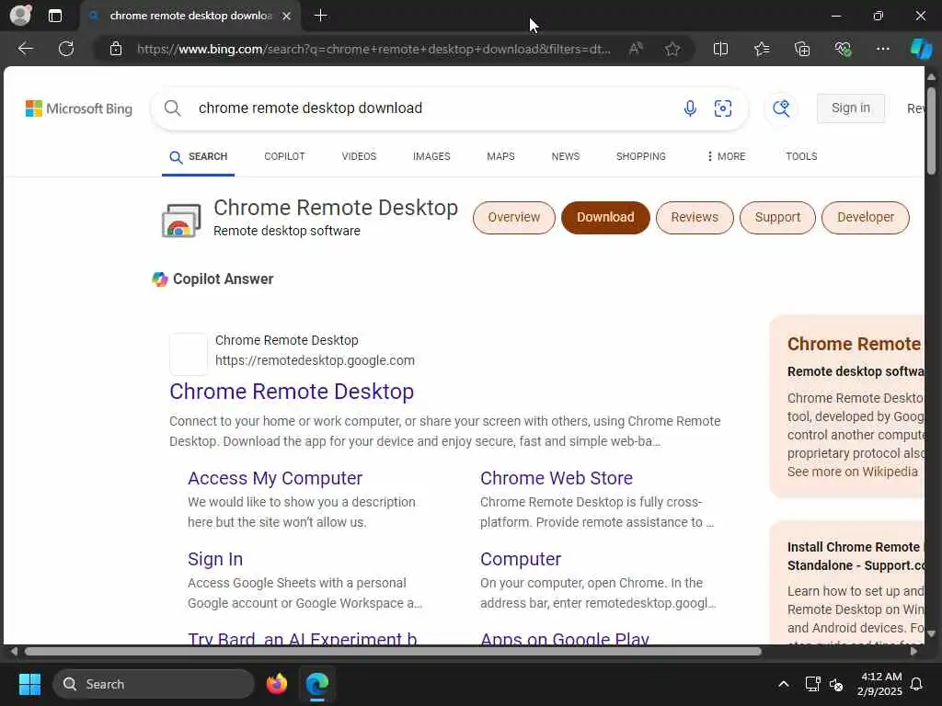This screenshot has width=942, height=706.
Task: Click the search magnifier icon in Bing box
Action: click(x=172, y=108)
